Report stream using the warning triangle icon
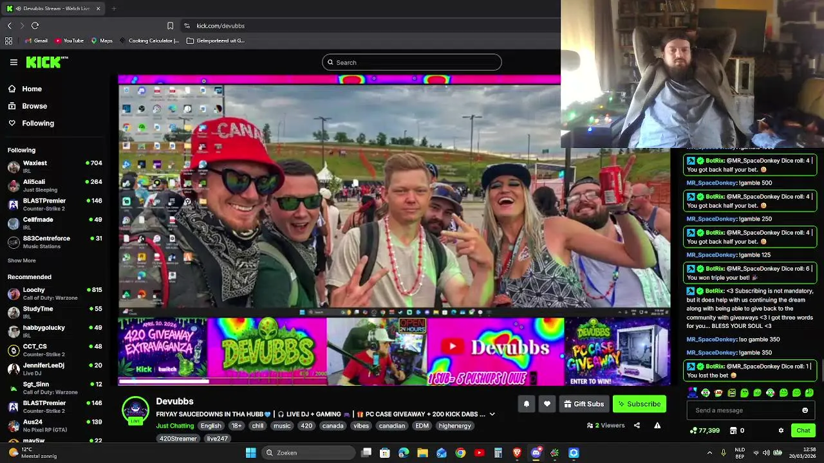The image size is (824, 463). tap(657, 425)
